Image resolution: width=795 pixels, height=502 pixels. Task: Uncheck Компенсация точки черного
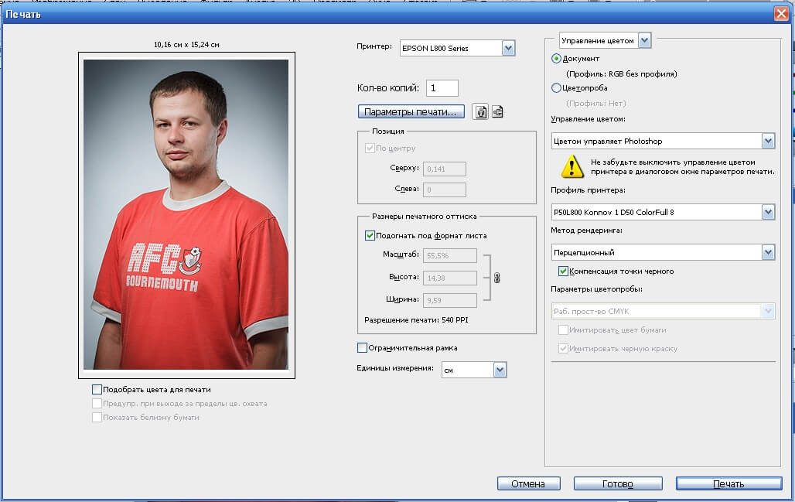pyautogui.click(x=563, y=271)
